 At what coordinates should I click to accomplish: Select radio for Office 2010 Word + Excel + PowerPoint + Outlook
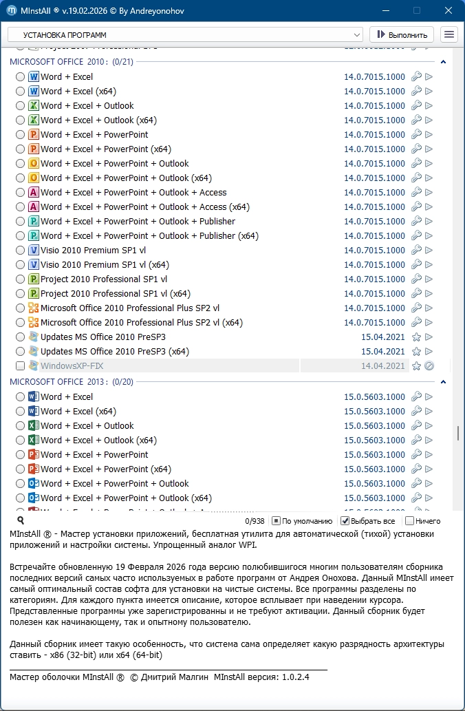pyautogui.click(x=20, y=164)
